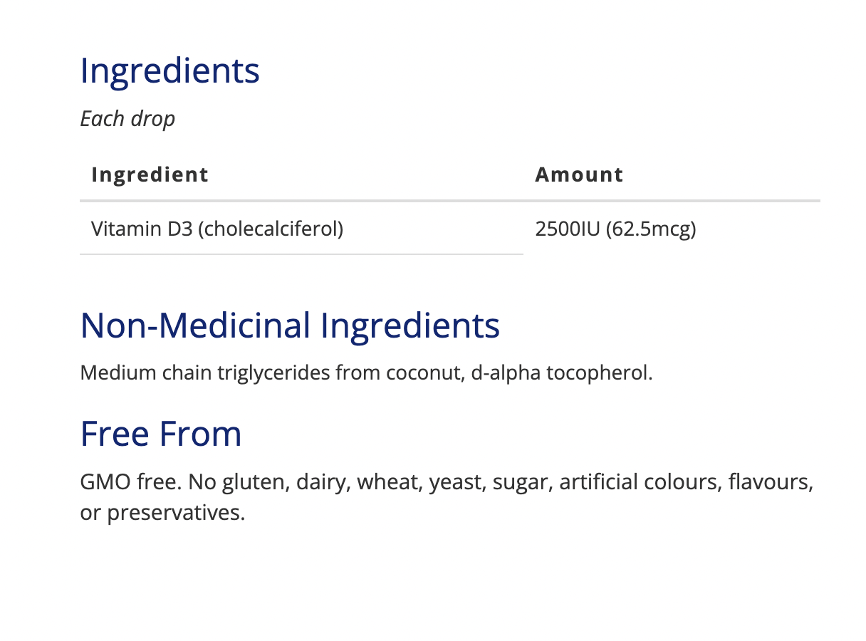Viewport: 866px width, 641px height.
Task: Click the word "flavours"
Action: [x=769, y=482]
